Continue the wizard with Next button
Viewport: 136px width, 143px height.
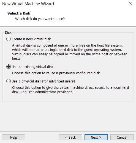96,137
